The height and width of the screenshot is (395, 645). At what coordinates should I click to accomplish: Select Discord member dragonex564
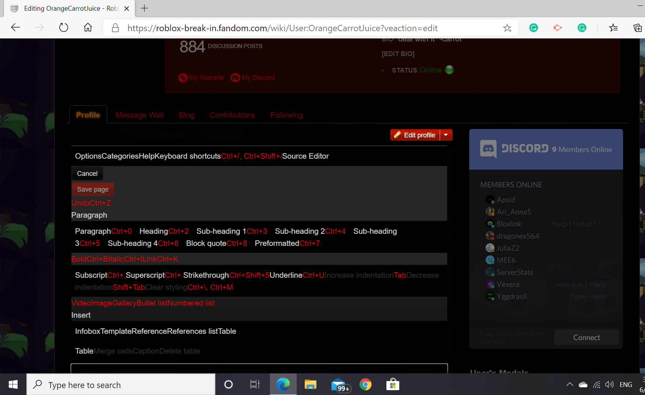click(x=512, y=236)
